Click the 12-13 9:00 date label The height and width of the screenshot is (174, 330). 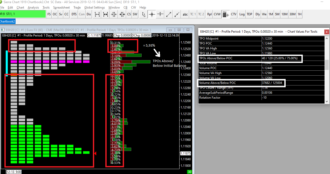click(14, 172)
